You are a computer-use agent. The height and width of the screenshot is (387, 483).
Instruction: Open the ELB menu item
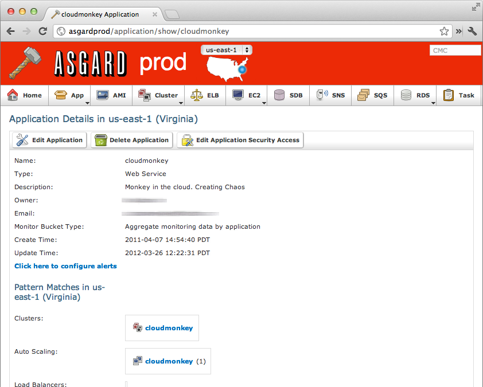pos(205,95)
